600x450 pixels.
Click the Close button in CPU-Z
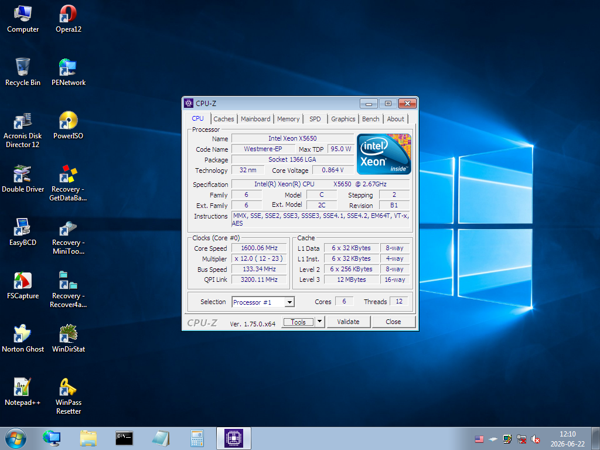pos(393,322)
